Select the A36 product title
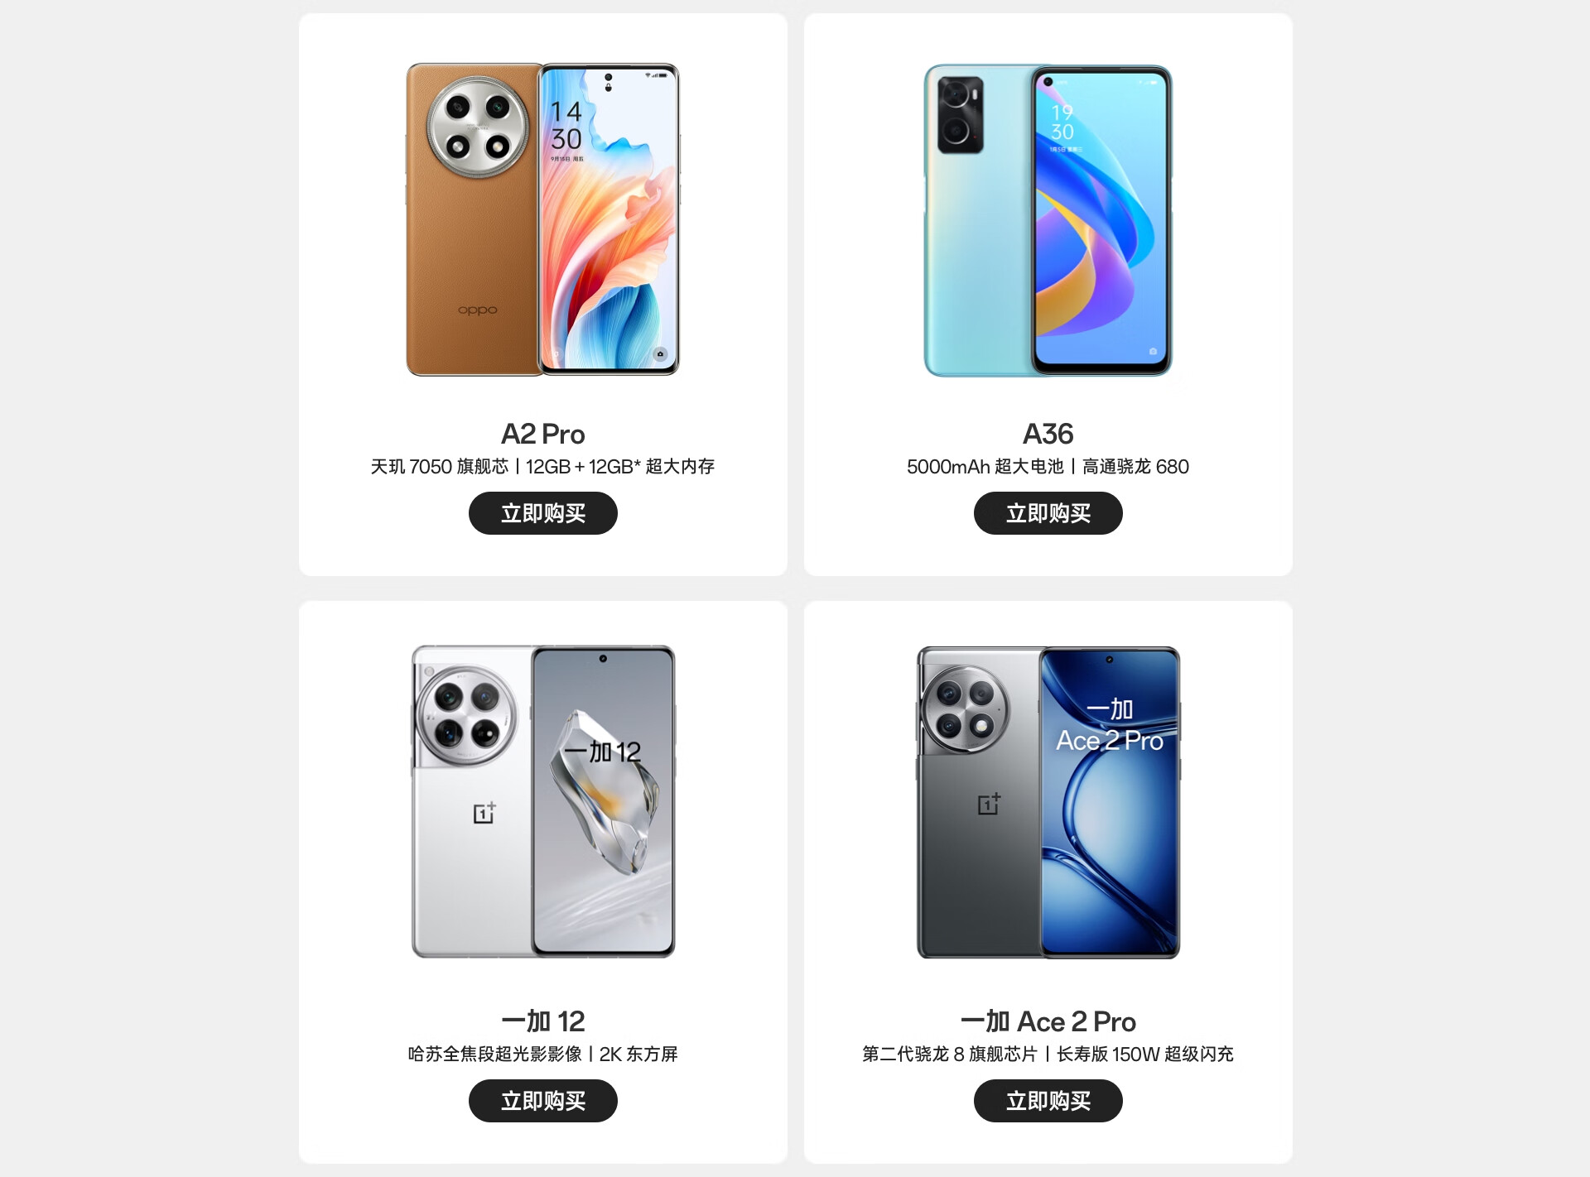This screenshot has height=1177, width=1590. pyautogui.click(x=1048, y=434)
